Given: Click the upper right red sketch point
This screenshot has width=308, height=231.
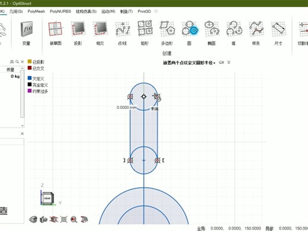Looking at the screenshot, I should point(158,97).
